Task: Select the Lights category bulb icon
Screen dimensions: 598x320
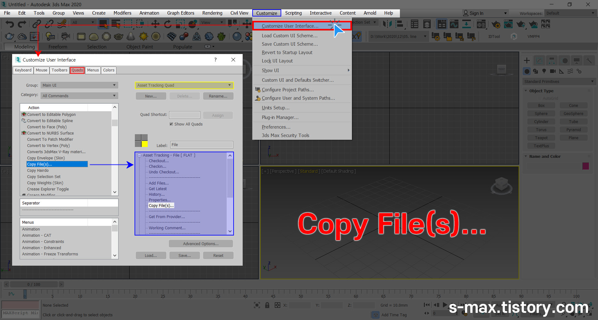Action: (x=544, y=71)
